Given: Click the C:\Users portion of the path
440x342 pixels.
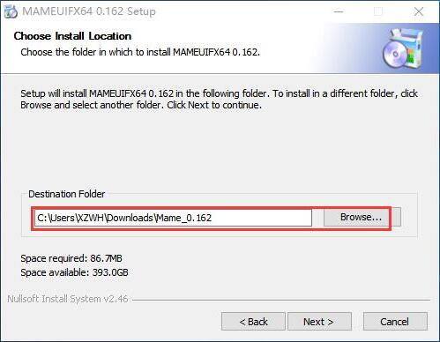Looking at the screenshot, I should (56, 218).
